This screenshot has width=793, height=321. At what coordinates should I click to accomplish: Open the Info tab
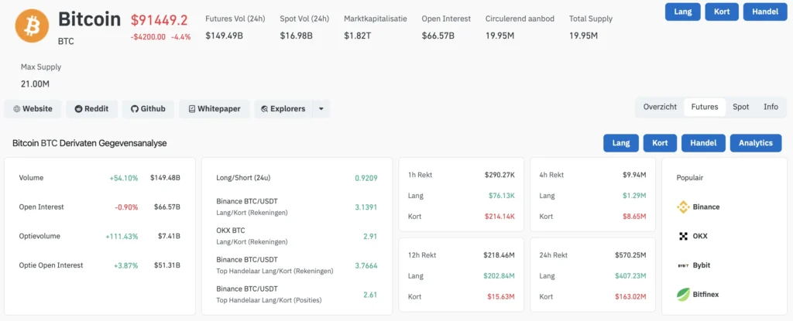pos(771,108)
